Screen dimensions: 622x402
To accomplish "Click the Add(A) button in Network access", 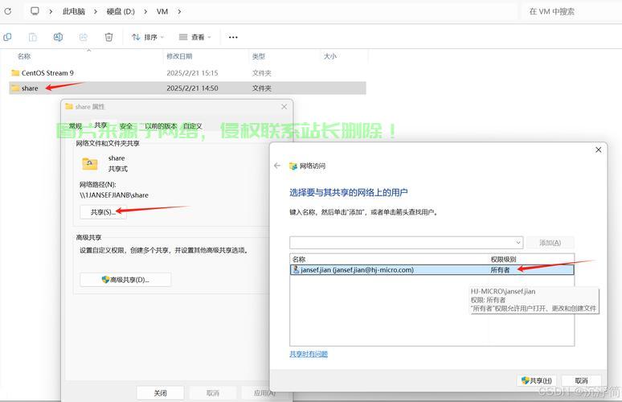I will click(x=550, y=243).
